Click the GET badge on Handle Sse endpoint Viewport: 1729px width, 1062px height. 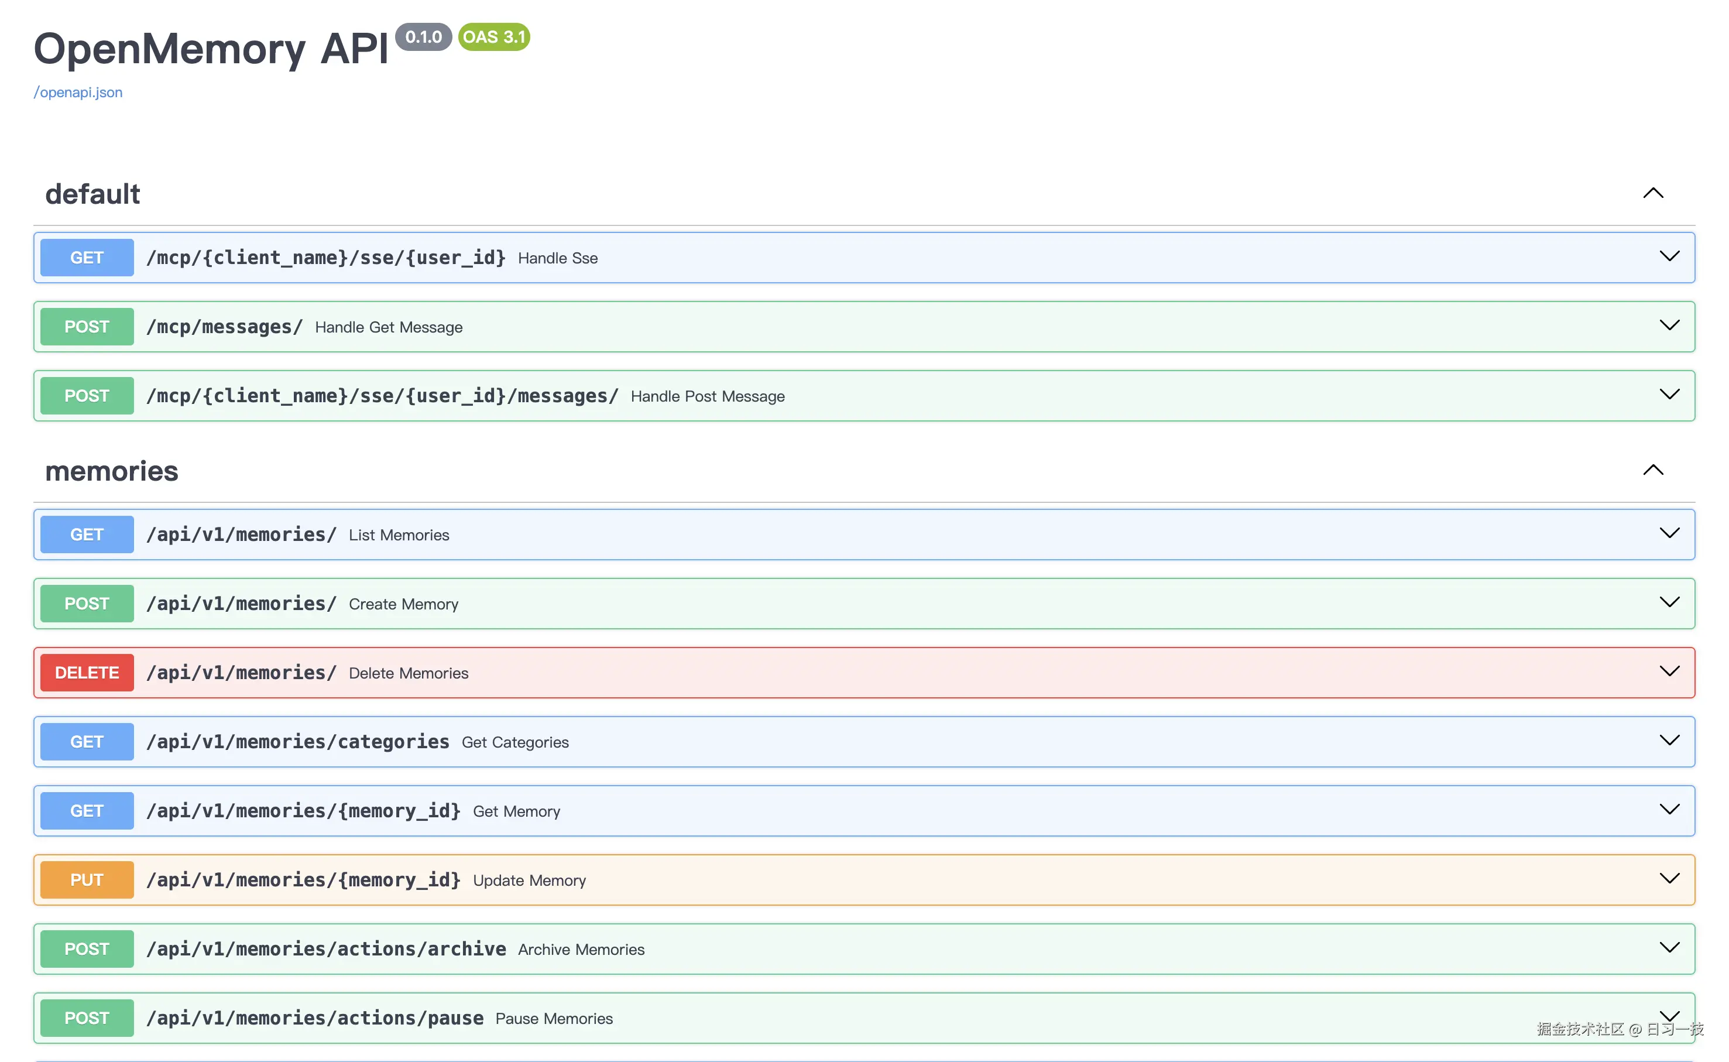coord(87,257)
